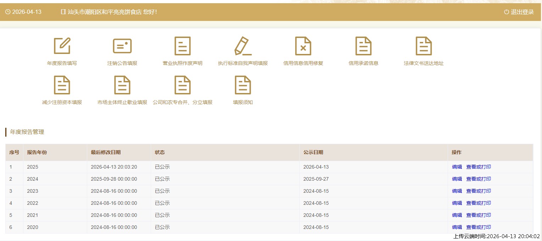Click the 信用承诺信息 document icon

coord(364,46)
